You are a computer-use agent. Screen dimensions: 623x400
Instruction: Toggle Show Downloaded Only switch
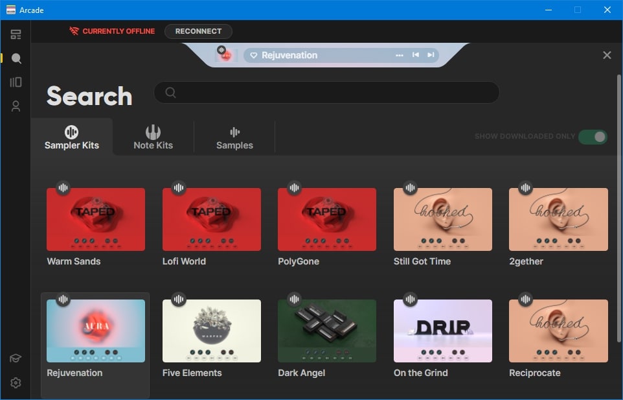tap(593, 137)
